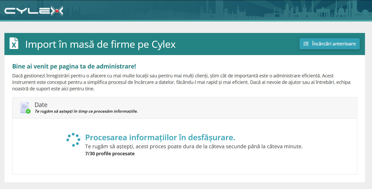Click 'Import în masă de firme pe Cylex' title
This screenshot has height=189, width=372.
click(100, 44)
